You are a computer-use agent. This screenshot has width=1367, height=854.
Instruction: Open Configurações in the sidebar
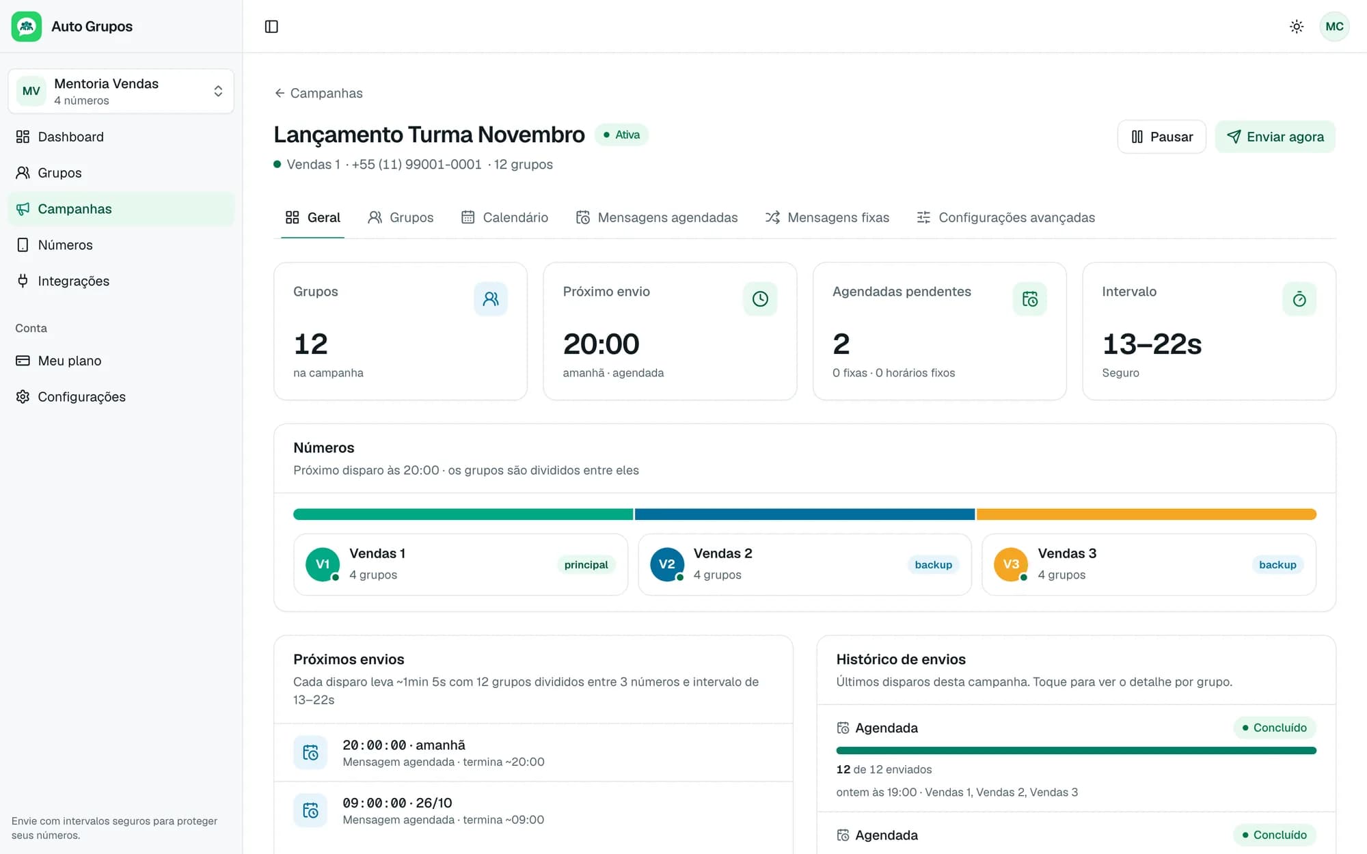121,397
